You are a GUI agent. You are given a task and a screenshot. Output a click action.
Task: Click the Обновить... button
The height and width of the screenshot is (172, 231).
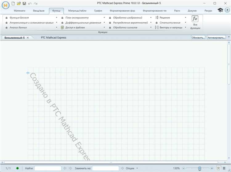coord(198,38)
